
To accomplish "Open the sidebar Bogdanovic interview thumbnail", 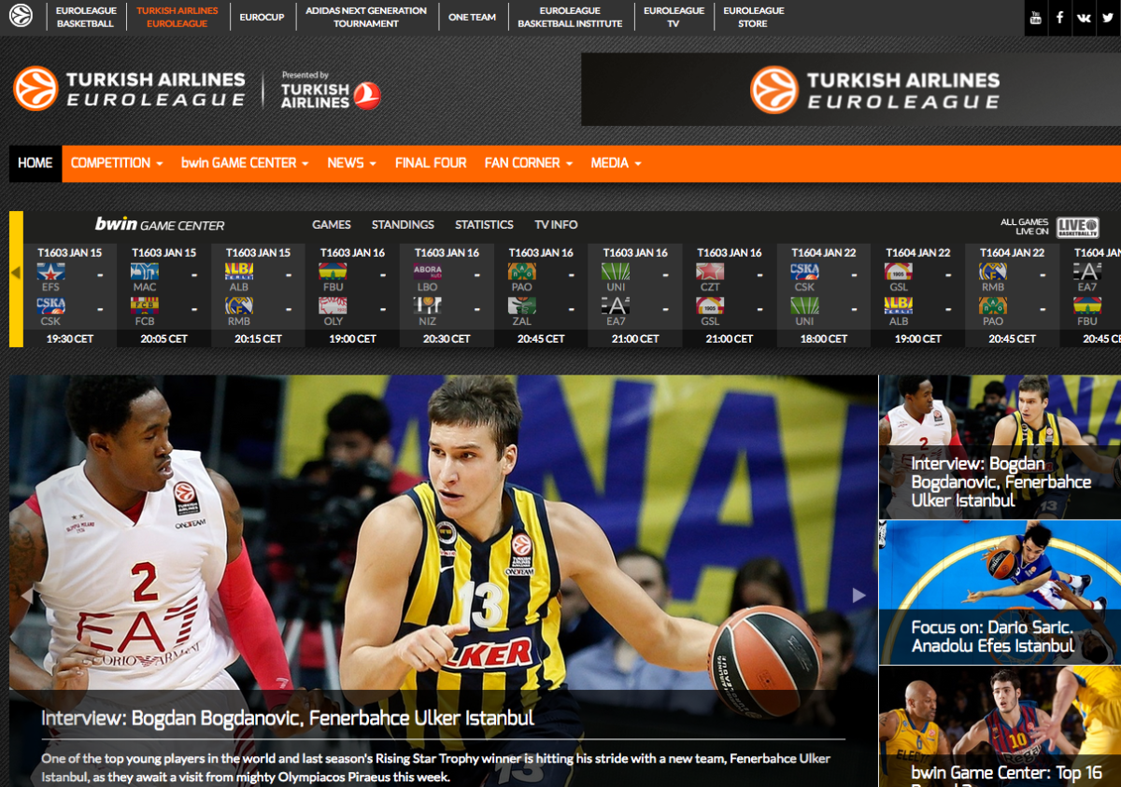I will [x=1000, y=447].
